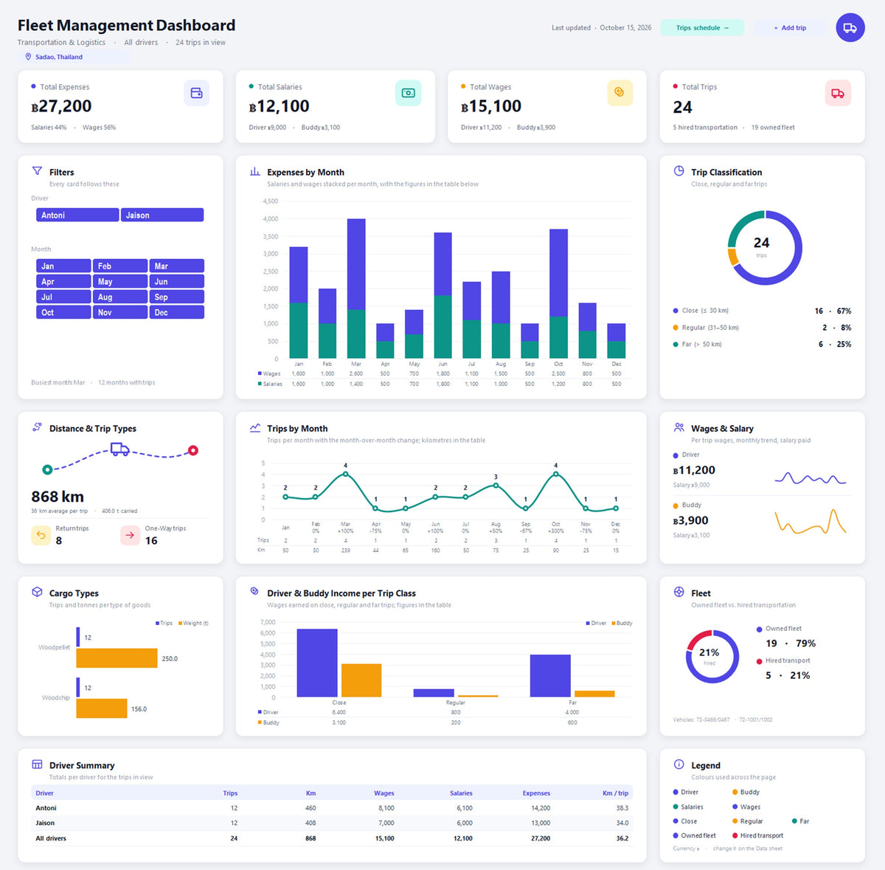Viewport: 885px width, 870px height.
Task: Click the ฿27,200 Total Expenses value
Action: [x=62, y=106]
